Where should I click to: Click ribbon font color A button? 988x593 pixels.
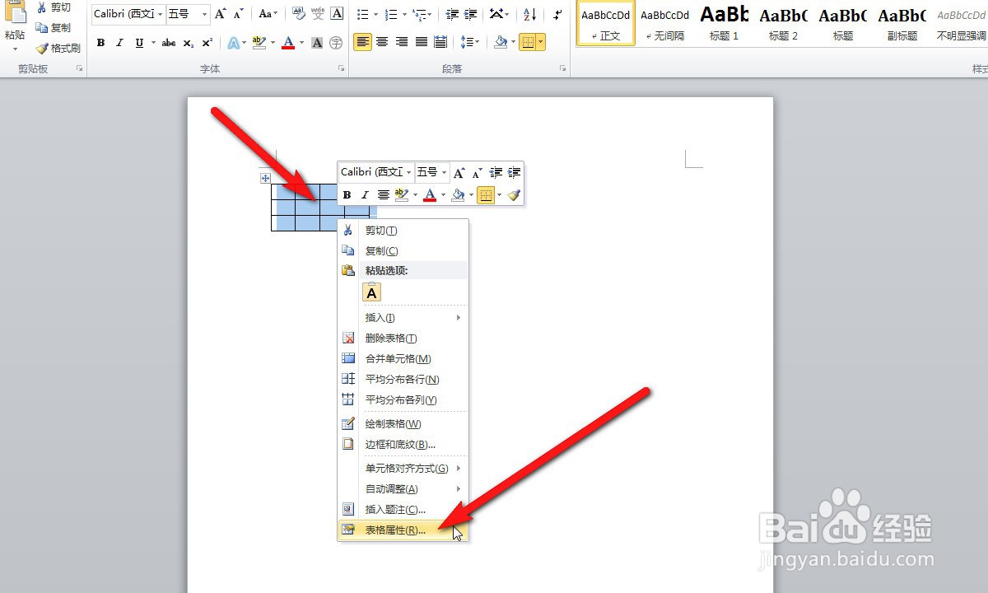(x=287, y=43)
